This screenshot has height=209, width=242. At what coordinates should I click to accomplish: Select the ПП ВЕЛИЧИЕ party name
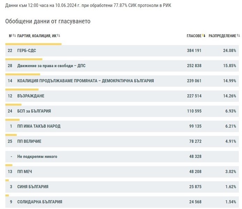point(29,141)
